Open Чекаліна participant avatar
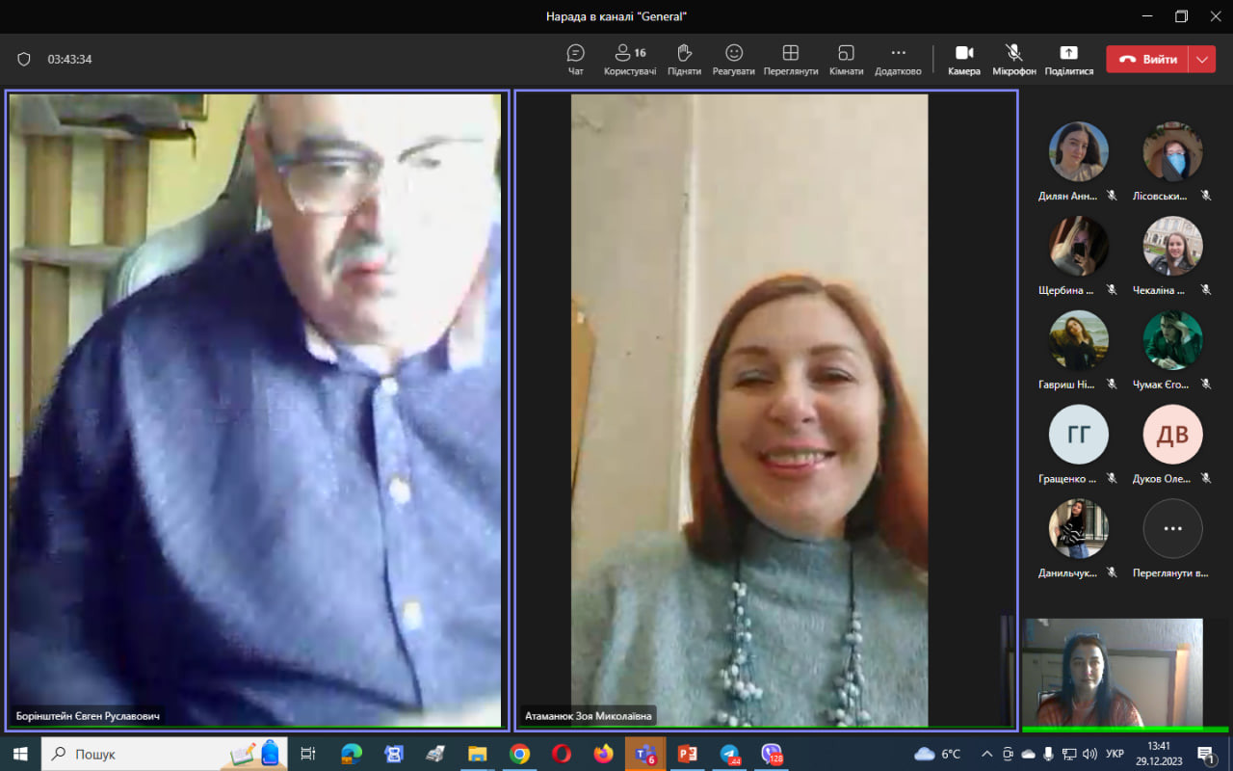This screenshot has width=1233, height=771. point(1172,246)
